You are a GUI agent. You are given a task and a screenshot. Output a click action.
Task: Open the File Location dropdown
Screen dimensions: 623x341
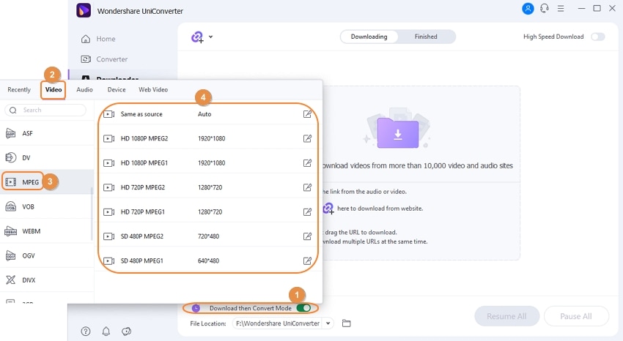pos(328,323)
